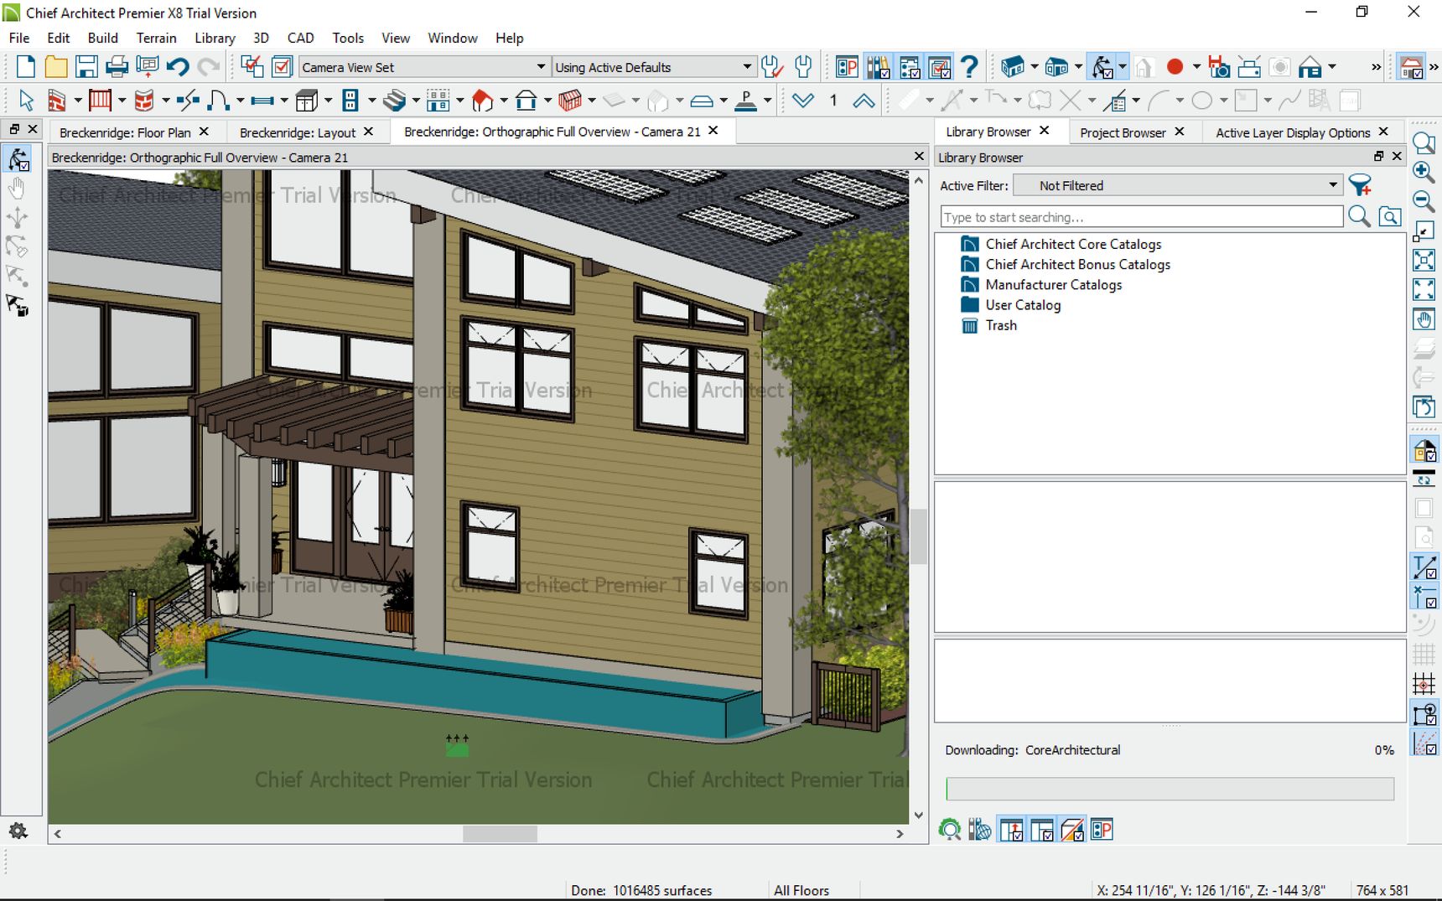
Task: Click the Zoom Out magnifier icon
Action: [1424, 200]
